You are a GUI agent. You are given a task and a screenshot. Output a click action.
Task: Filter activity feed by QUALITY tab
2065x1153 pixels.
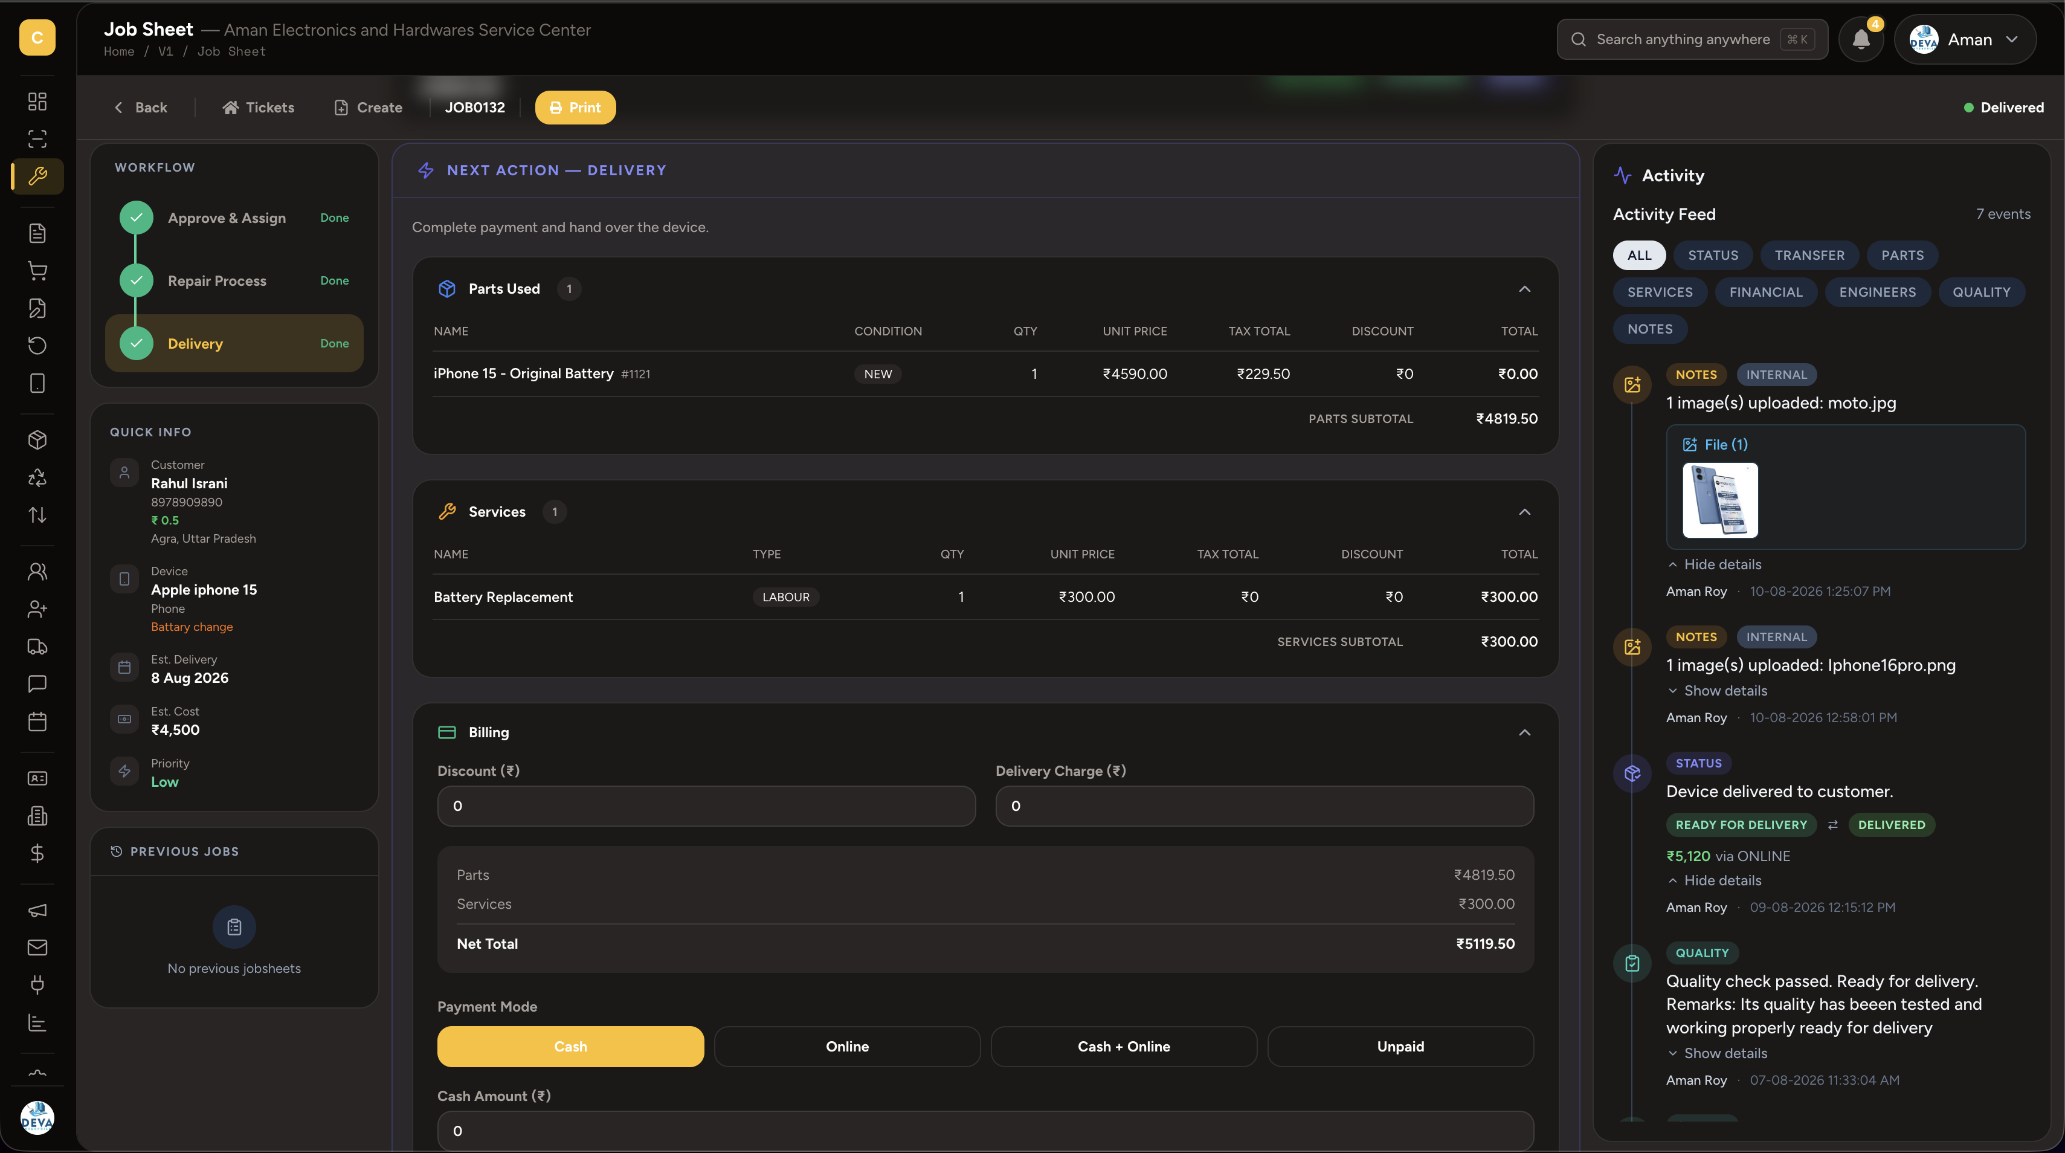click(x=1981, y=292)
